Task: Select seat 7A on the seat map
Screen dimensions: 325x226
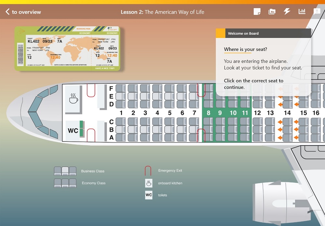Action: (x=194, y=137)
